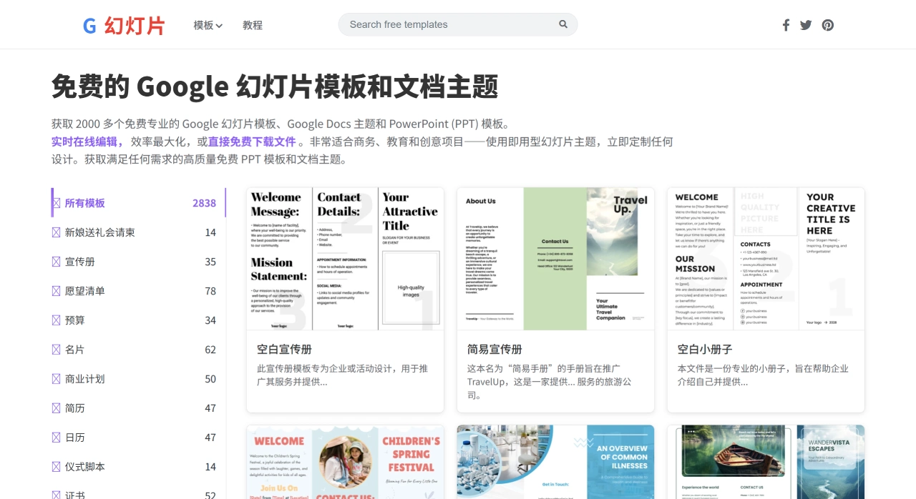Expand the 模板 dropdown menu
Screen dimensions: 916x499
pyautogui.click(x=208, y=25)
